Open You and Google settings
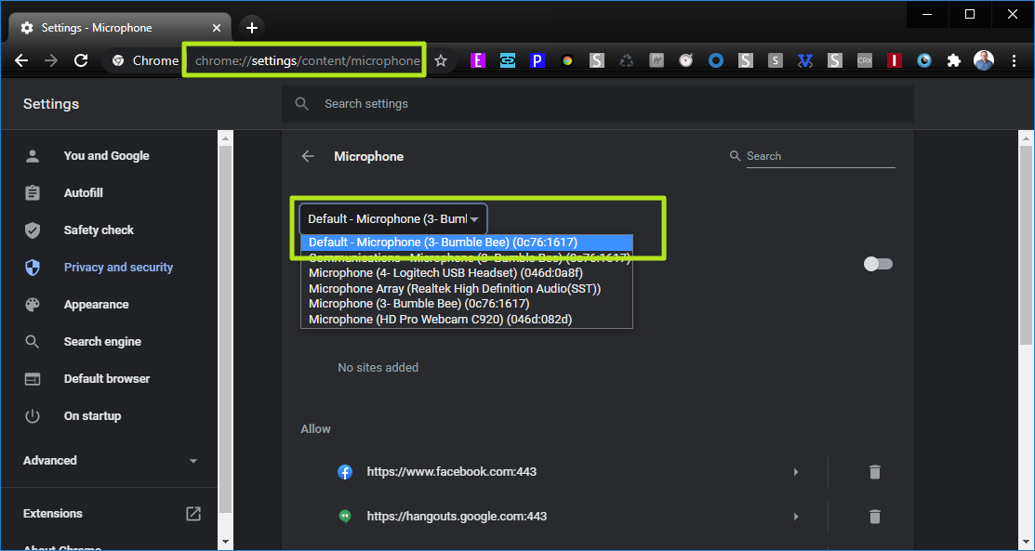 click(x=106, y=156)
